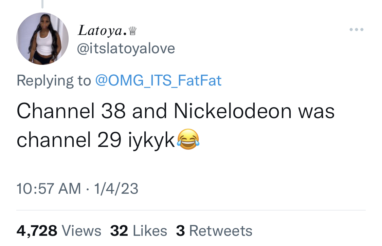Click the 1/4/23 date
This screenshot has height=246, width=382.
[116, 189]
